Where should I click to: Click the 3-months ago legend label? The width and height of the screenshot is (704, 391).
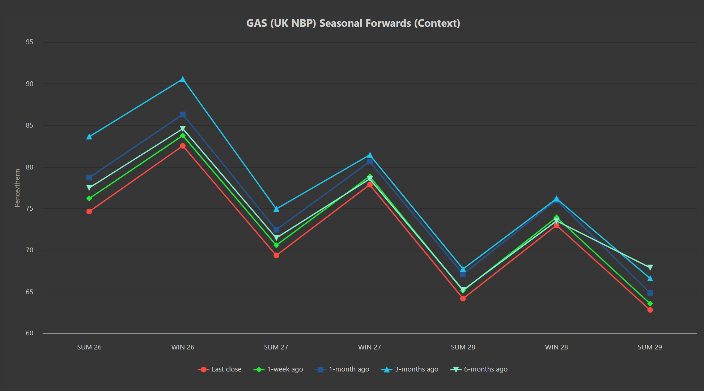pyautogui.click(x=416, y=369)
